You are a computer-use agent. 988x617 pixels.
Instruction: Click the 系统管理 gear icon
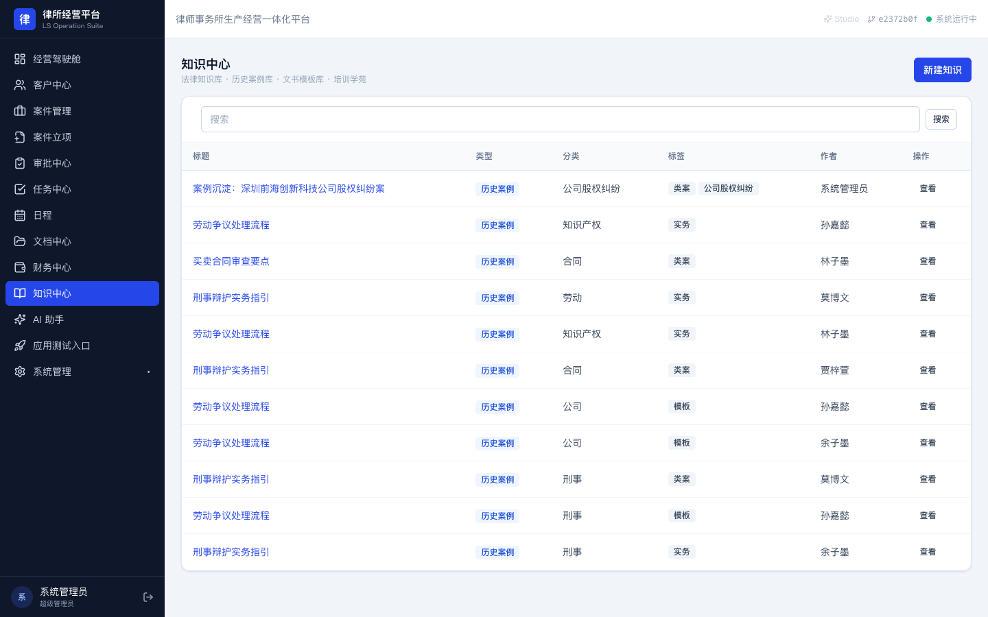point(20,372)
